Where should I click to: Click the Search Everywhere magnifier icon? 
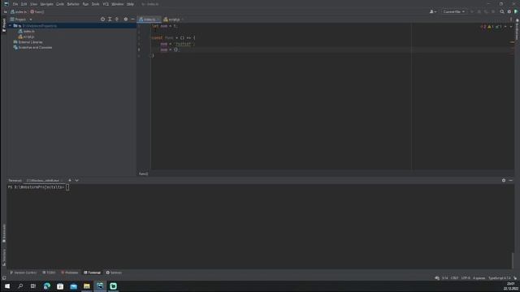(502, 11)
